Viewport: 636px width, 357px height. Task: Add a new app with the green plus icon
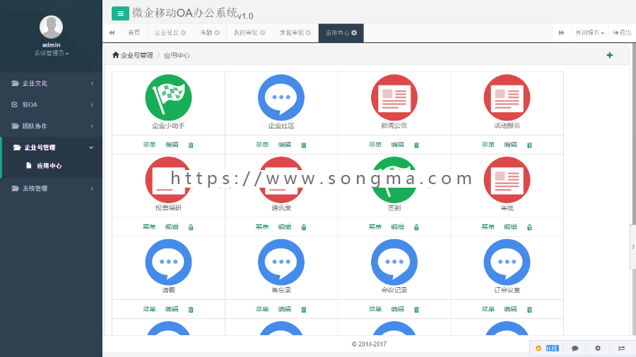[x=610, y=55]
